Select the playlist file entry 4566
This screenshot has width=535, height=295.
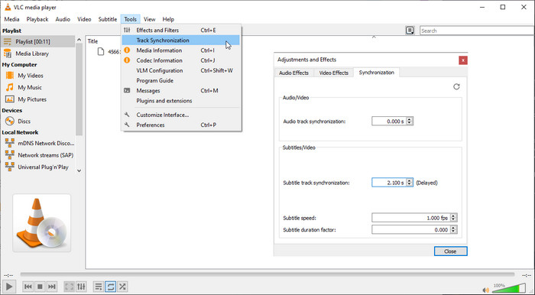click(109, 52)
